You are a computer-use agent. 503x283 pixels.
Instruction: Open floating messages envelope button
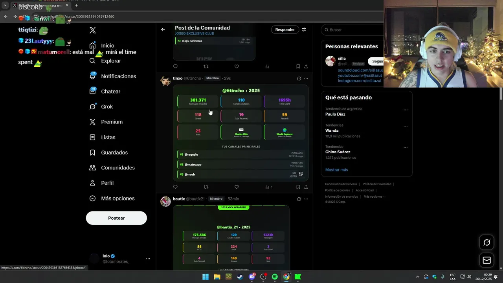(x=486, y=260)
